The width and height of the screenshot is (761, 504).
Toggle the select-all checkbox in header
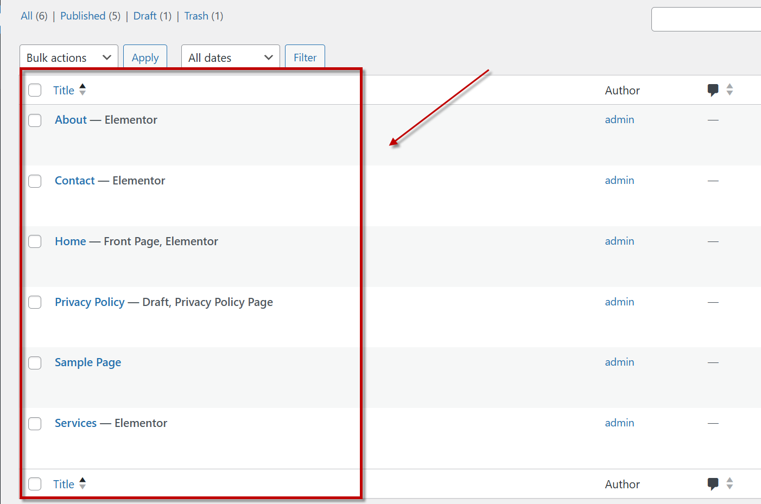click(35, 90)
